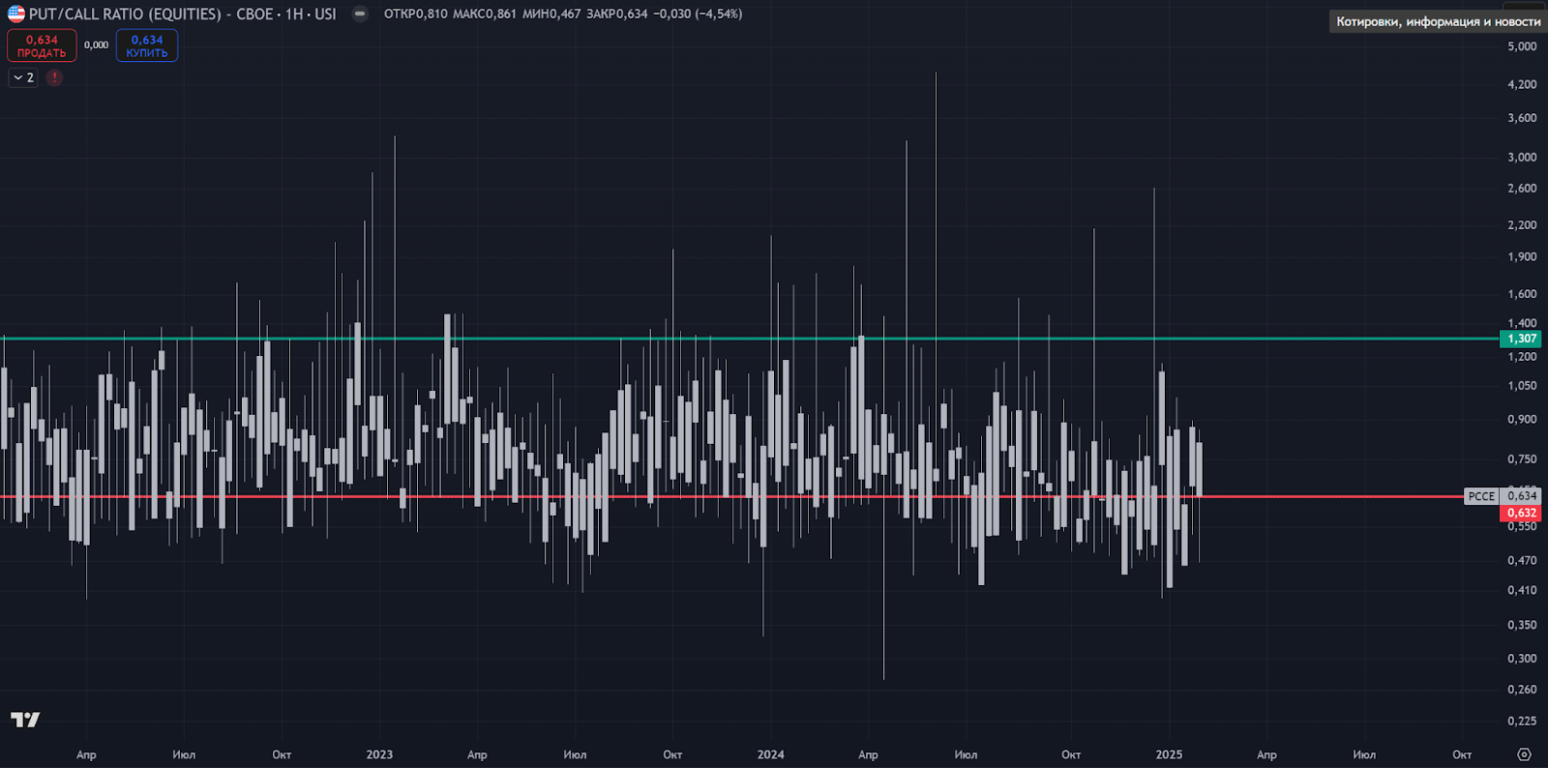
Task: Click the 1,600 price scale label
Action: (x=1522, y=294)
